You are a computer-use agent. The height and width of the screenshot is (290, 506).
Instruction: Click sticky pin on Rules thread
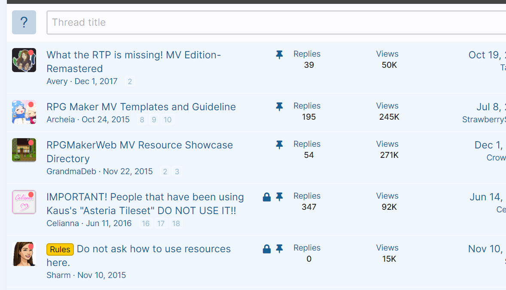coord(280,248)
